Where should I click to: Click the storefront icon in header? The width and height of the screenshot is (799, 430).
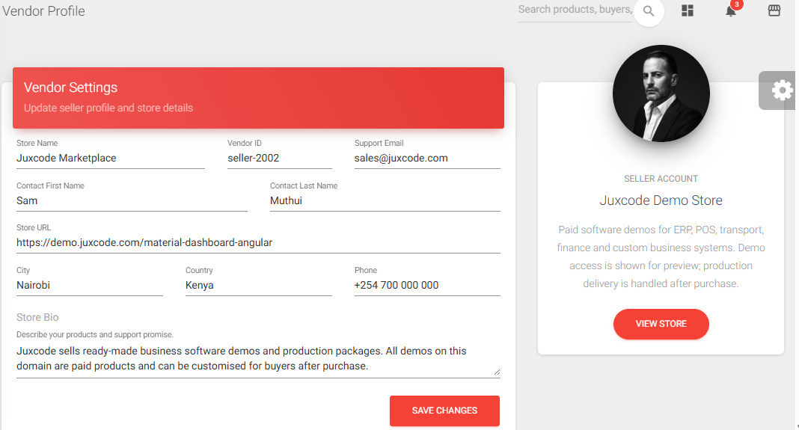click(x=774, y=10)
